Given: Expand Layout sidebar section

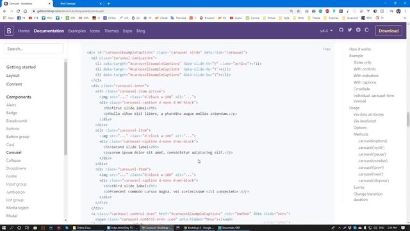Looking at the screenshot, I should (x=13, y=76).
